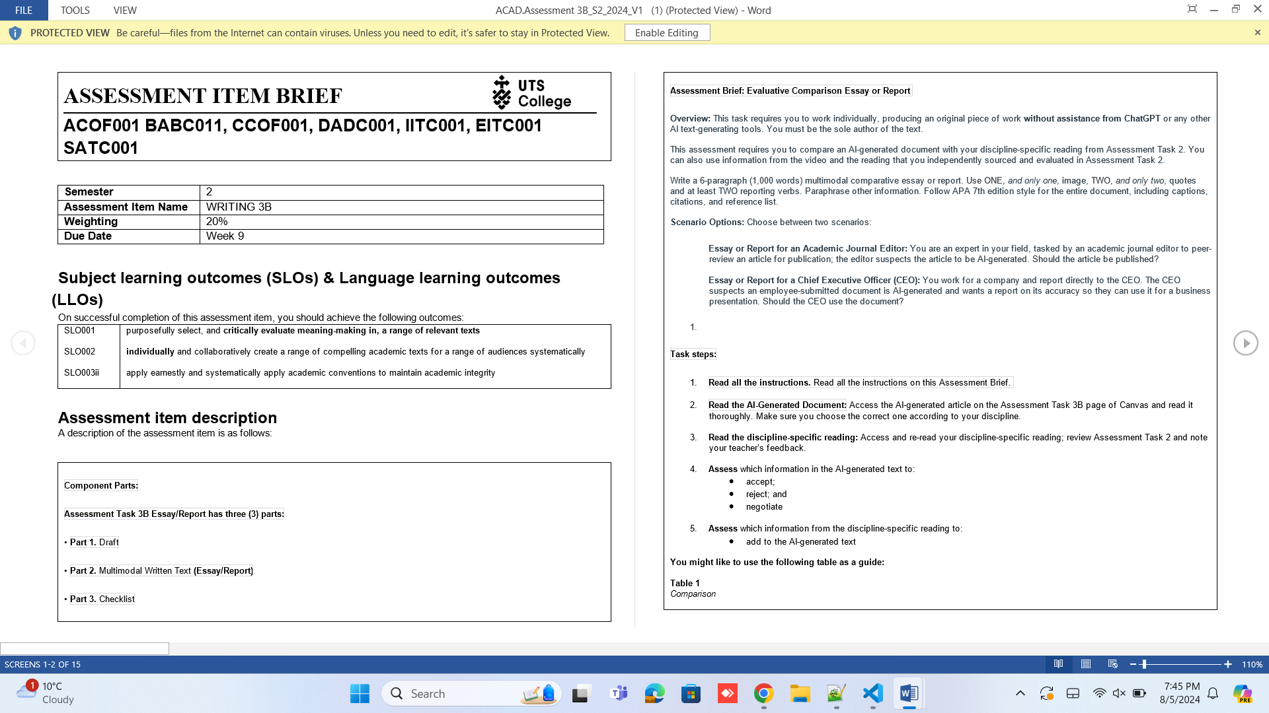Advance to next screens using right arrow
The height and width of the screenshot is (713, 1269).
1246,343
